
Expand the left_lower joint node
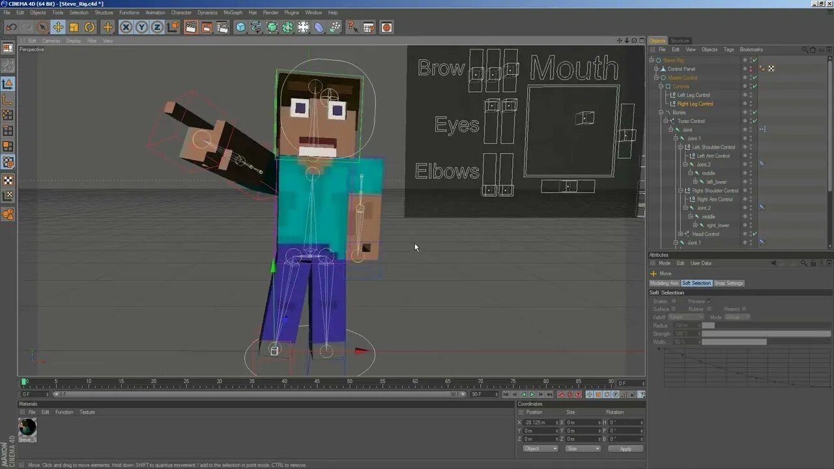coord(695,182)
